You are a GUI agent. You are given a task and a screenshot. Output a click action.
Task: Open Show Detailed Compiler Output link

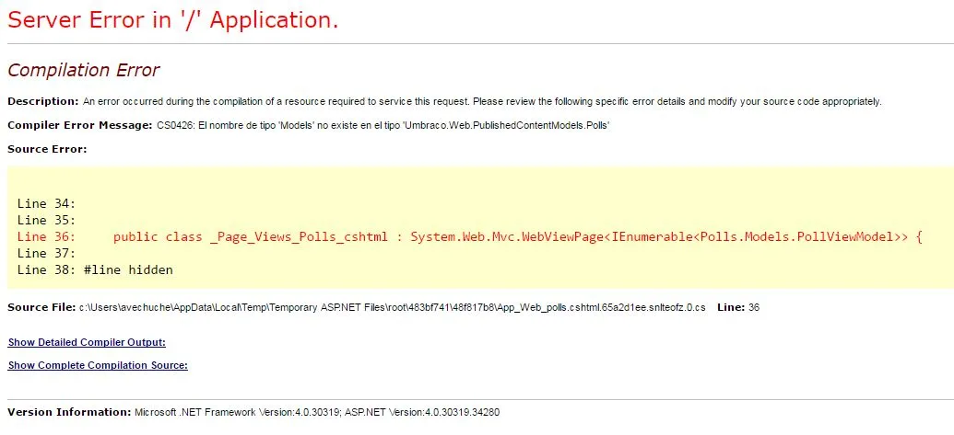[x=87, y=342]
